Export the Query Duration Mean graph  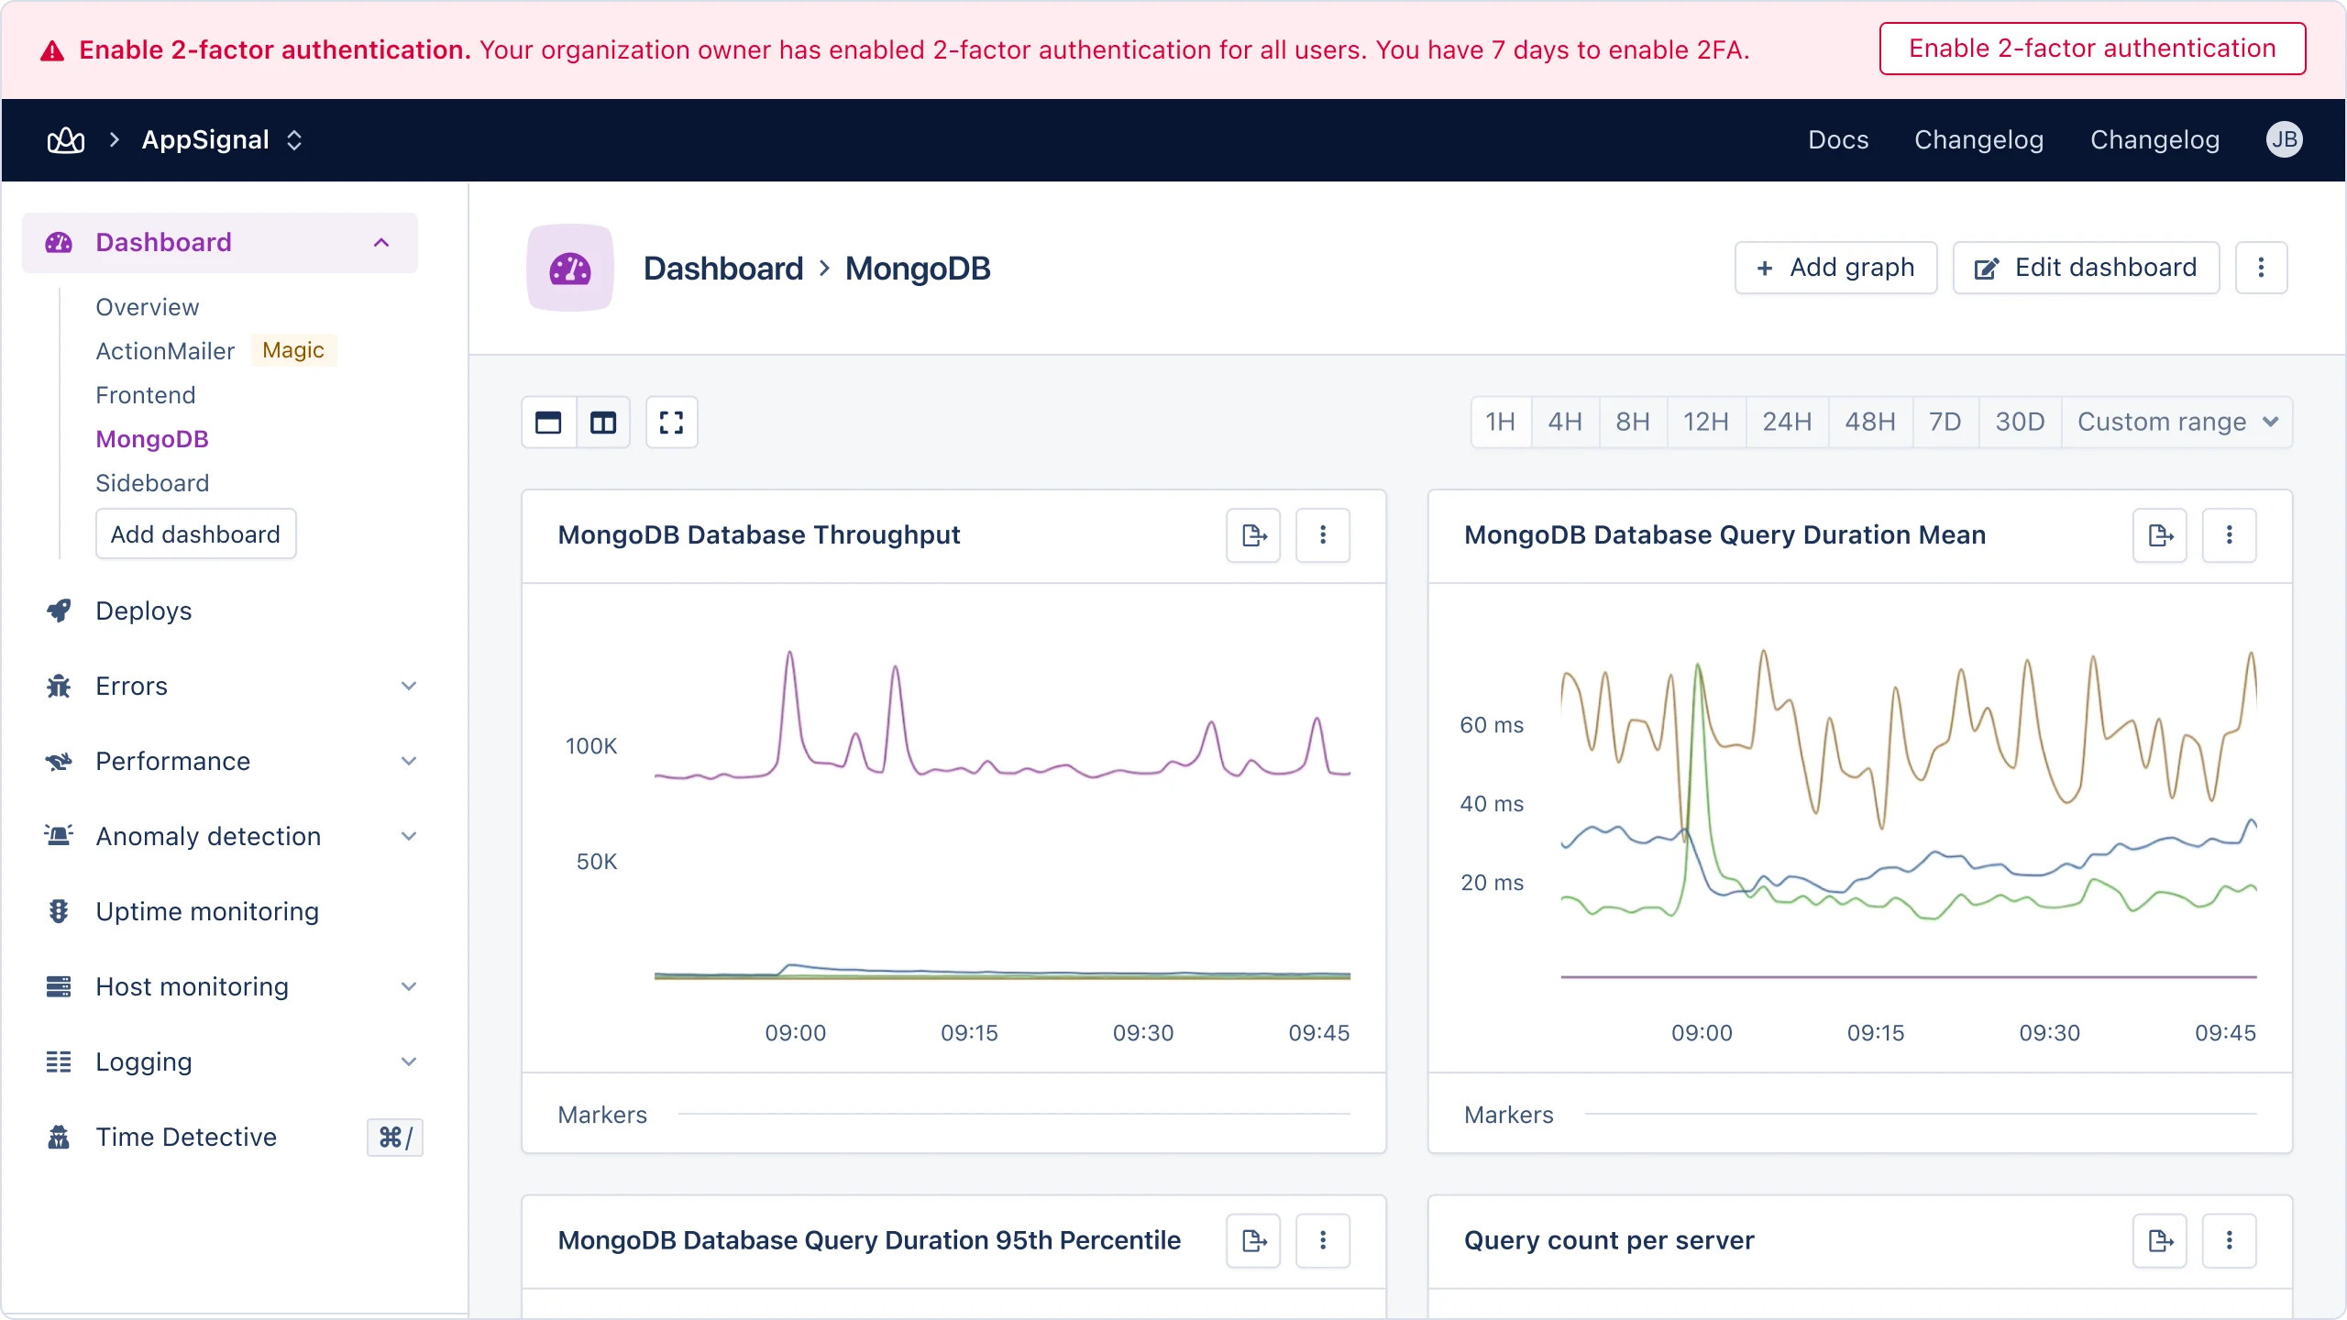point(2160,535)
